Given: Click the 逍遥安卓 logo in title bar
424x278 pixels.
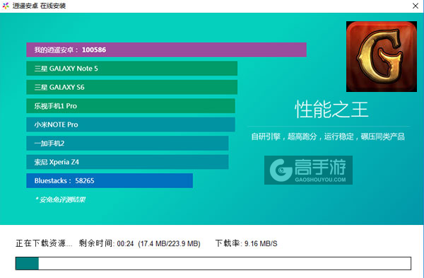Looking at the screenshot, I should click(6, 6).
